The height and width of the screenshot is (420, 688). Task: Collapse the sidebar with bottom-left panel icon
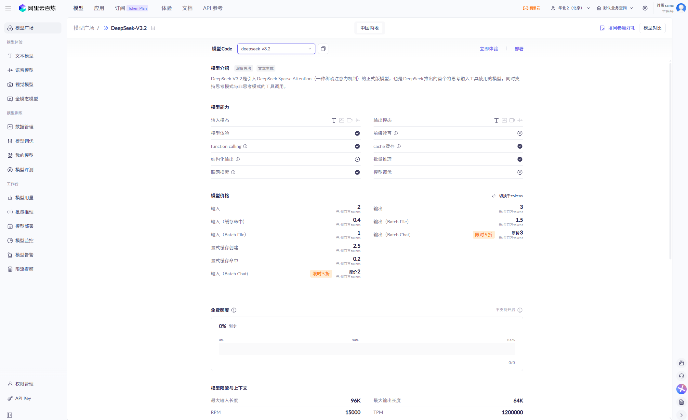coord(9,415)
